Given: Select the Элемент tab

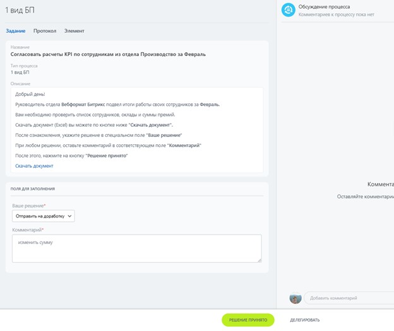Looking at the screenshot, I should [74, 31].
